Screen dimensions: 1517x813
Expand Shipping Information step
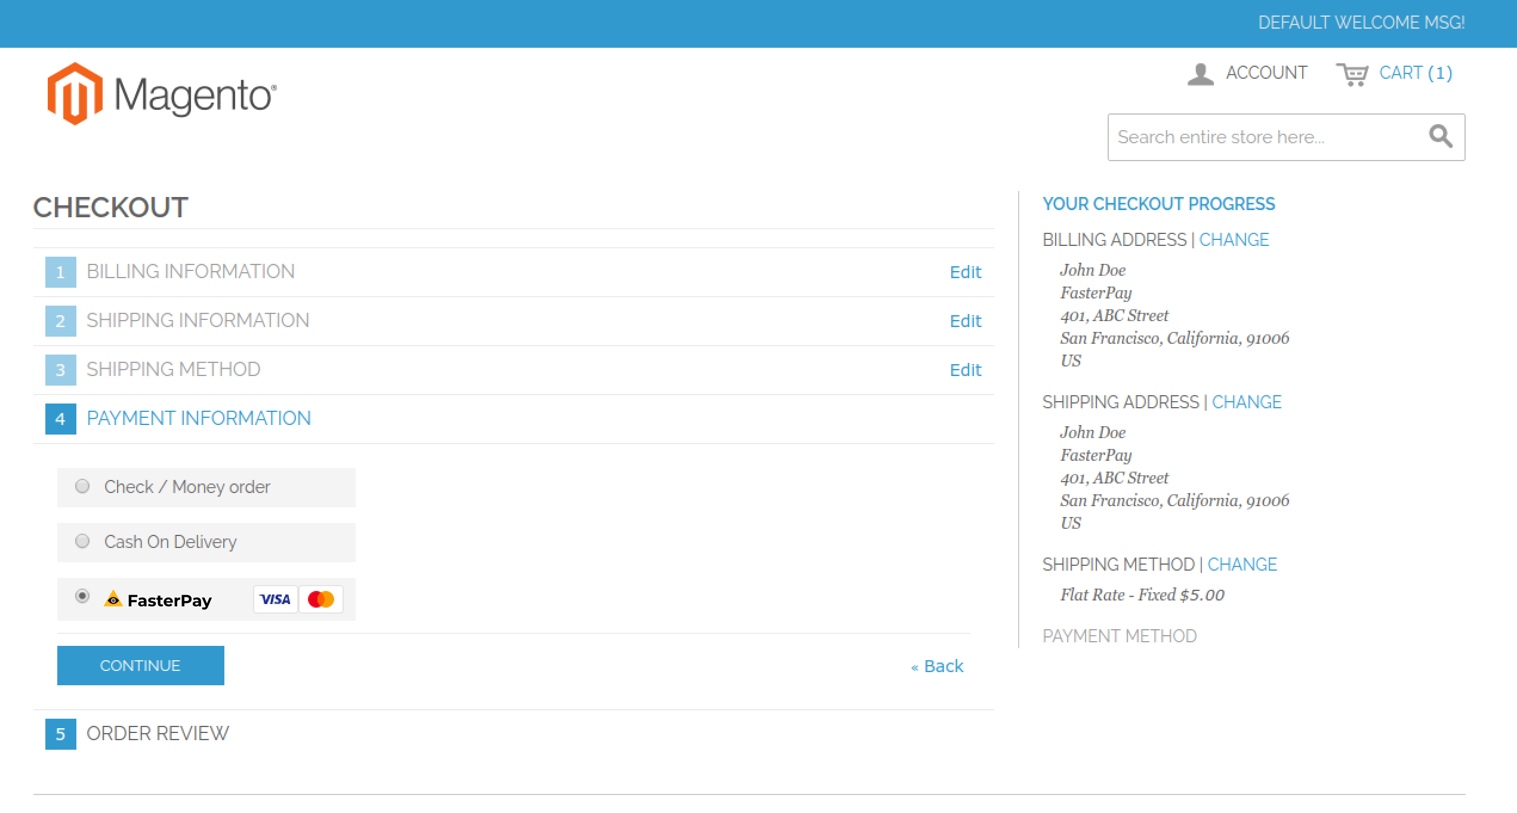pos(198,321)
